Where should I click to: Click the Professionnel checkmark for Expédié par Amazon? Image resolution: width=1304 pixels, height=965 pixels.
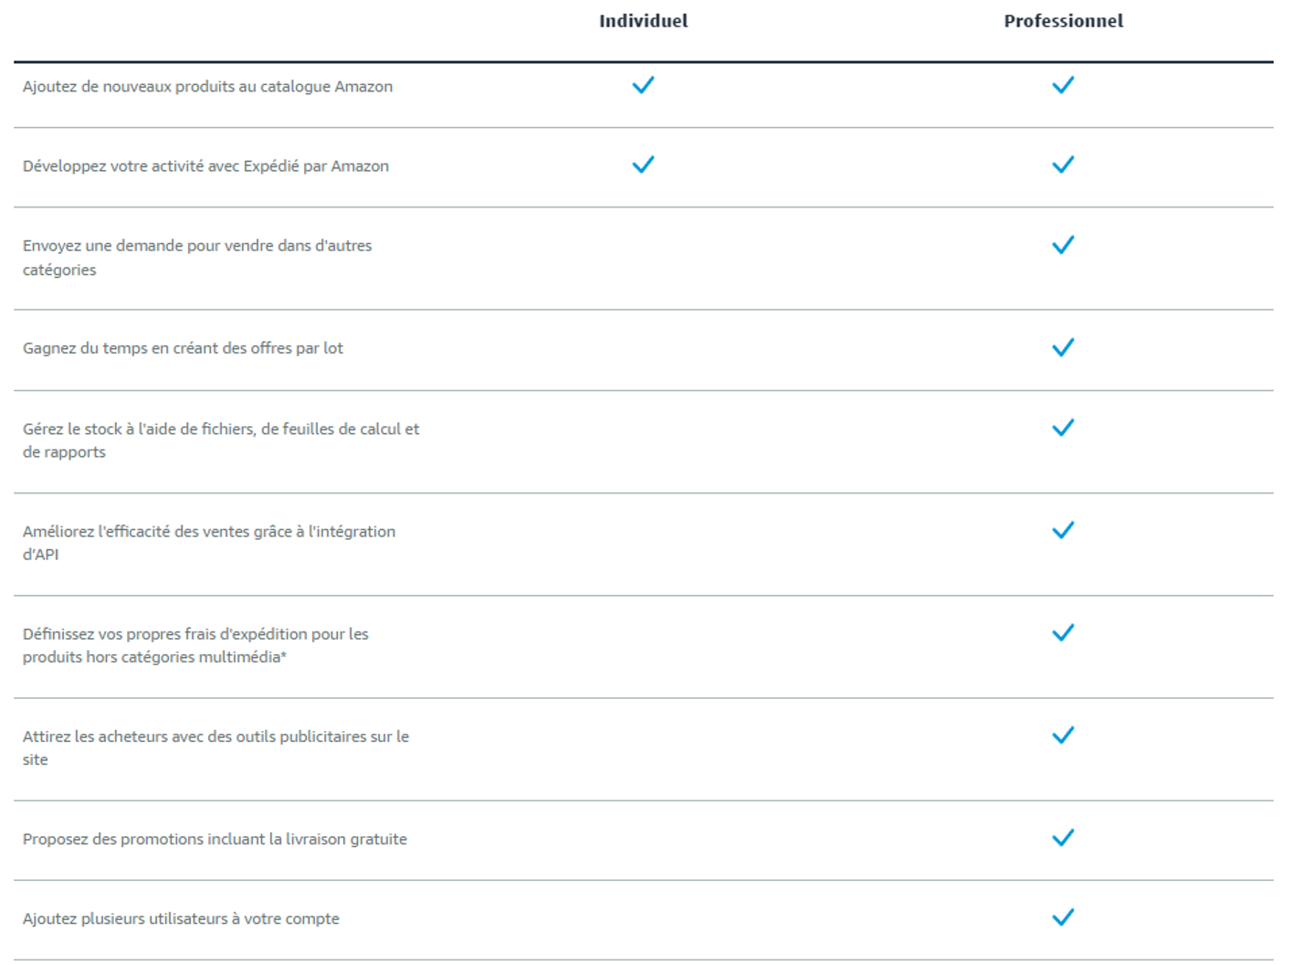1063,164
